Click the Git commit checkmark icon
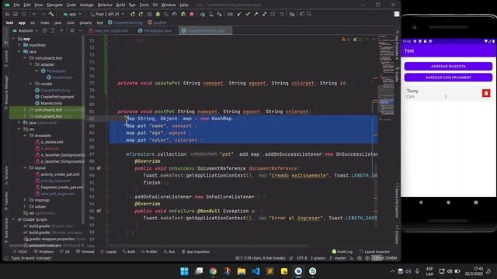 pos(248,14)
